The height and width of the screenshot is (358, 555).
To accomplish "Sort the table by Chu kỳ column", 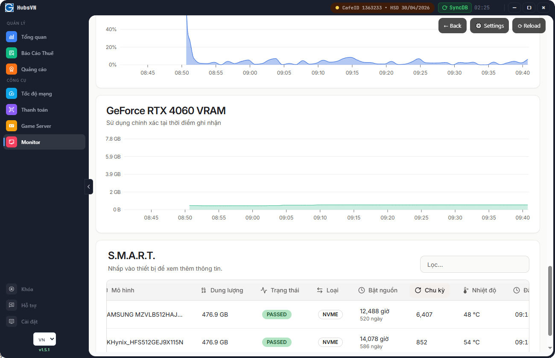I will pyautogui.click(x=429, y=290).
